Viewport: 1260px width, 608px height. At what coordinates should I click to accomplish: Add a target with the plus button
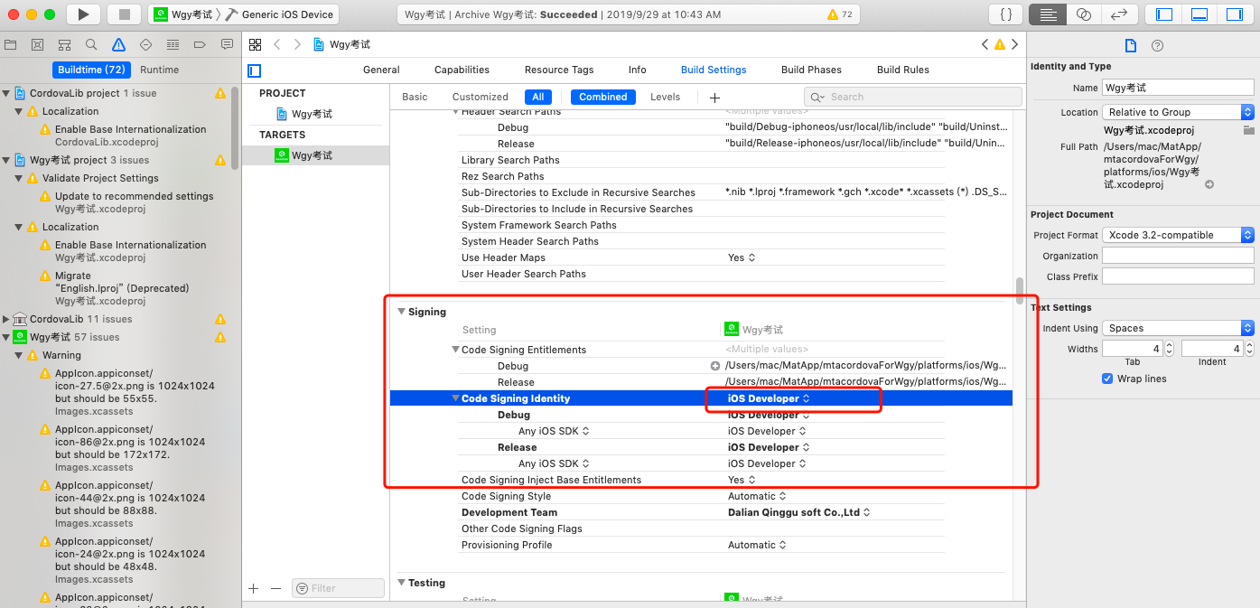pos(254,588)
